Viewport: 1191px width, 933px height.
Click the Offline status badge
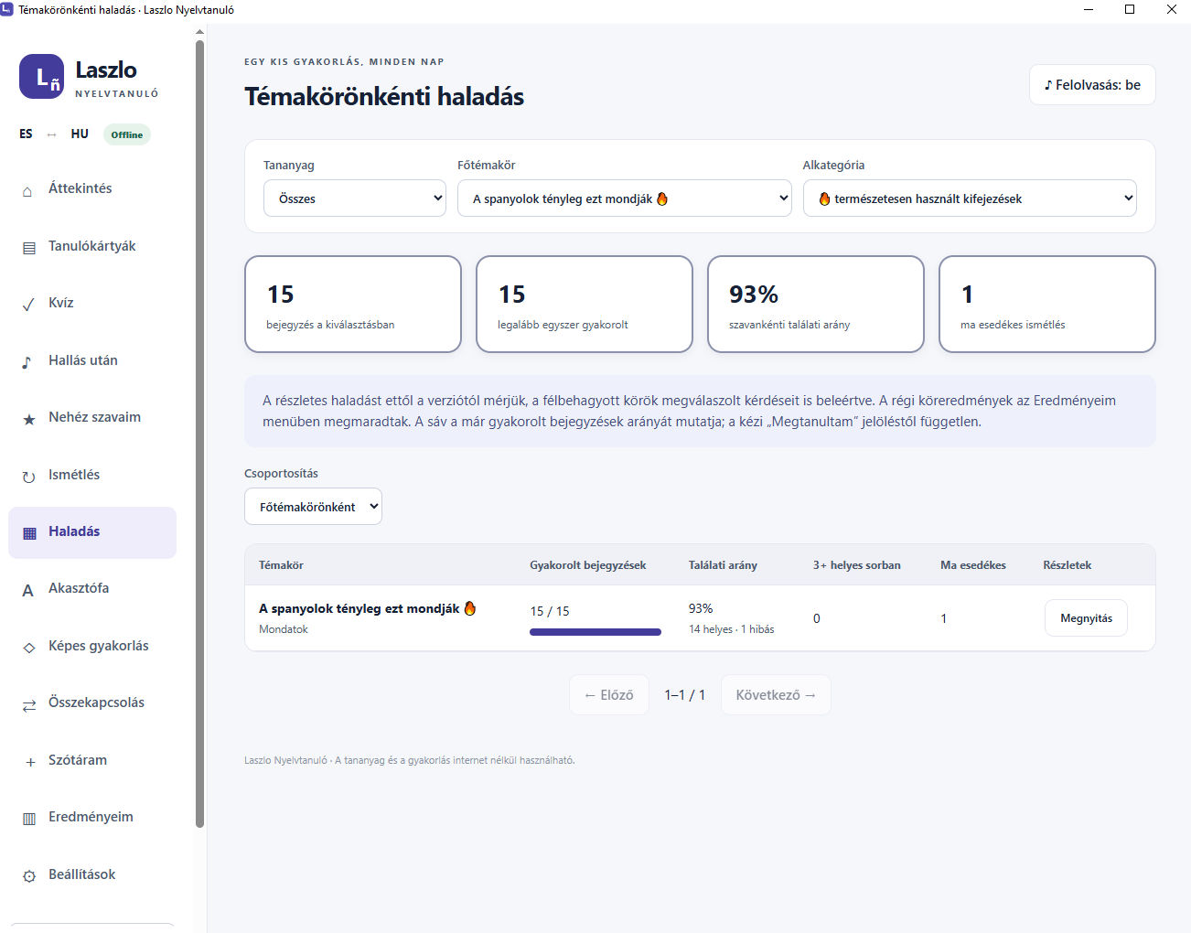click(x=127, y=134)
